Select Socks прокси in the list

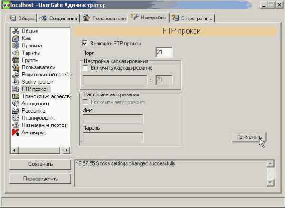click(38, 82)
